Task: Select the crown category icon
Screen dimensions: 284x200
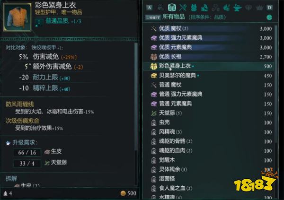Action: pos(259,8)
